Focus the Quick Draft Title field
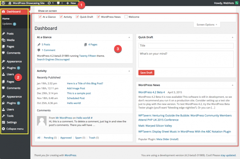The width and height of the screenshot is (240, 159). 186,45
